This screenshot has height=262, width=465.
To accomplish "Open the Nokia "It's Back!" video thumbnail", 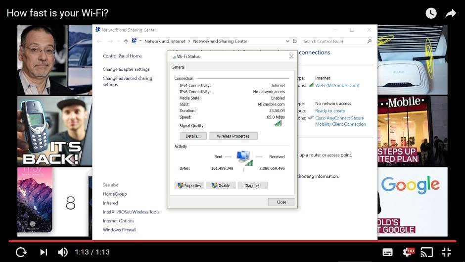I will pyautogui.click(x=54, y=131).
